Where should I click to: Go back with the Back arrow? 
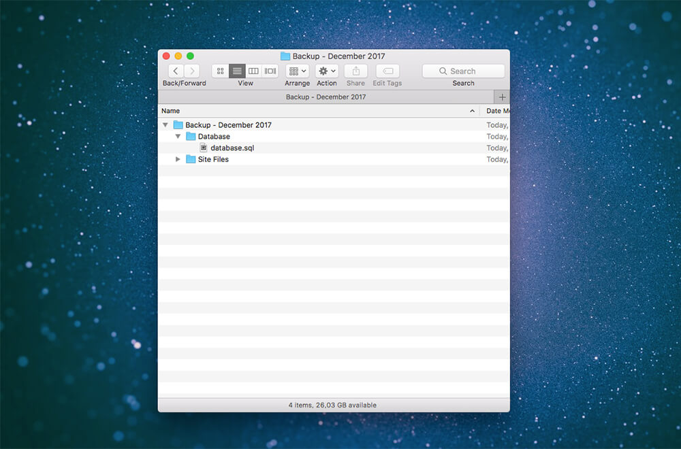click(176, 71)
